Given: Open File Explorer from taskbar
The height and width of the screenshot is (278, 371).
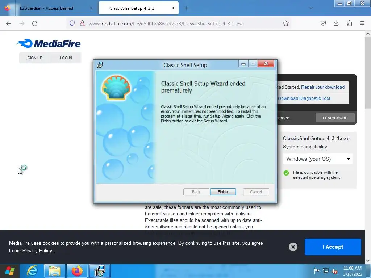Looking at the screenshot, I should 54,271.
